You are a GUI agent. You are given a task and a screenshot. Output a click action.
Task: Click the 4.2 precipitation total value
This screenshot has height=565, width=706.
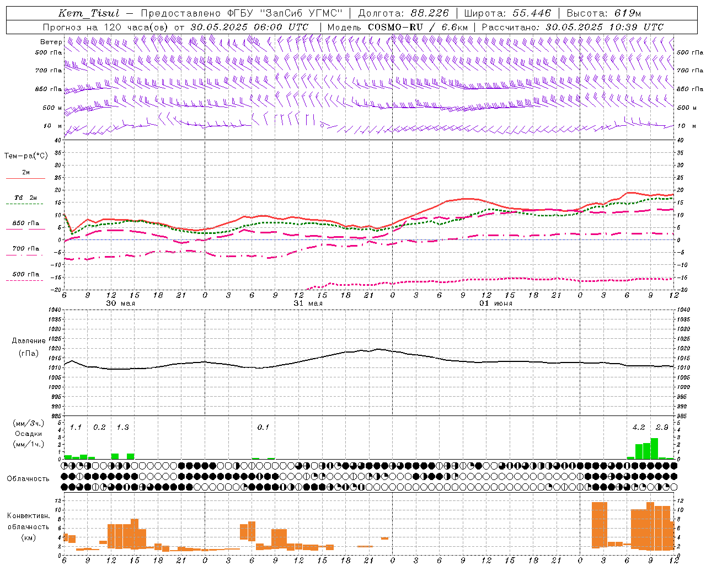click(639, 428)
